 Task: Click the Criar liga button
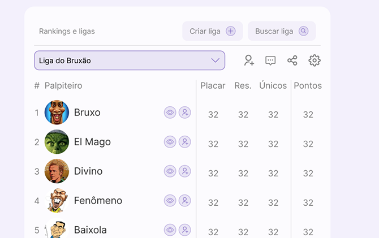point(212,31)
